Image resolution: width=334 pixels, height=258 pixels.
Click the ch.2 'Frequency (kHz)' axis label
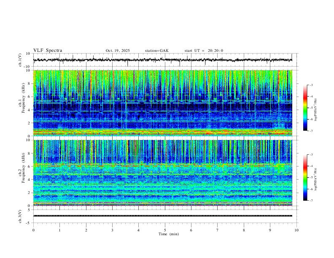(x=23, y=168)
